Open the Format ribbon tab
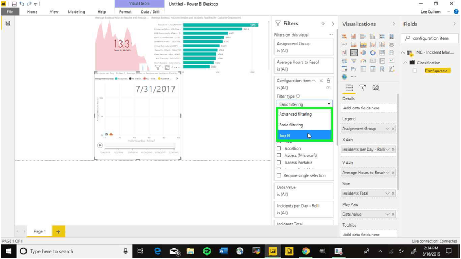461x259 pixels. click(125, 12)
